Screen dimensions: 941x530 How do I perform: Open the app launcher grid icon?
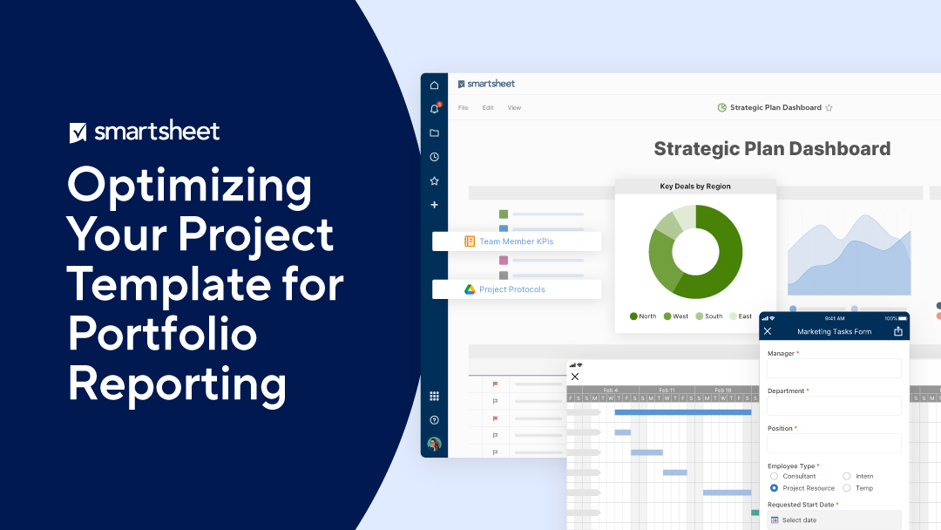434,396
